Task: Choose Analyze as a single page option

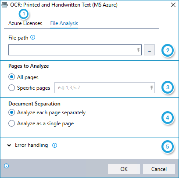Action: (x=11, y=124)
